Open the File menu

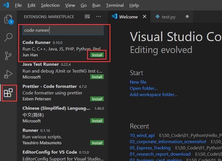coord(18,6)
